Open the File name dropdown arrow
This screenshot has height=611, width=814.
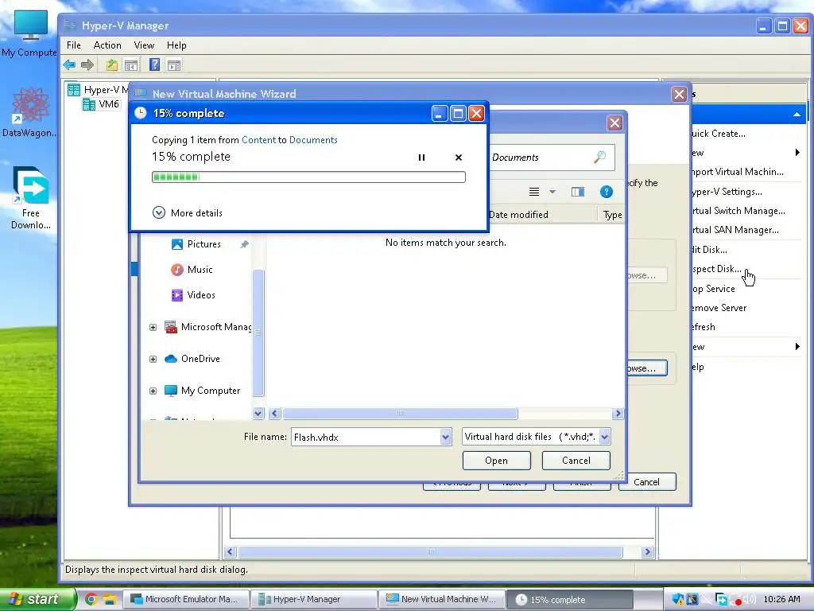pyautogui.click(x=445, y=437)
